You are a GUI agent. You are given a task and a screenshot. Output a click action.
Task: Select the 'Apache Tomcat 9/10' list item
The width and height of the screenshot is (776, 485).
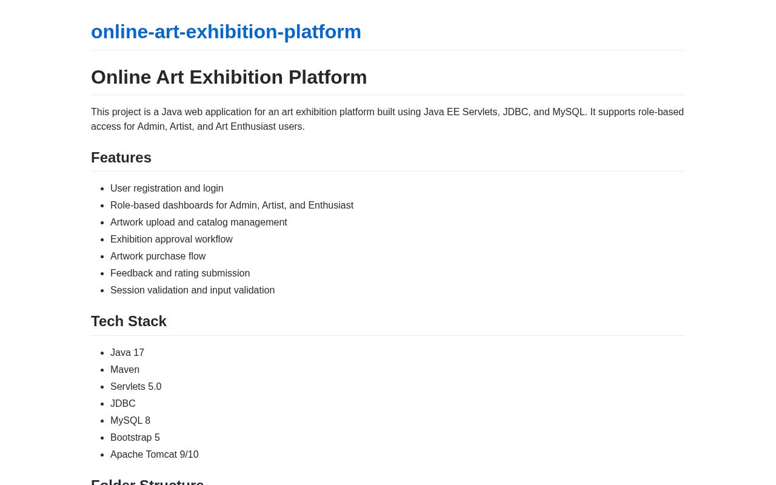pyautogui.click(x=155, y=455)
